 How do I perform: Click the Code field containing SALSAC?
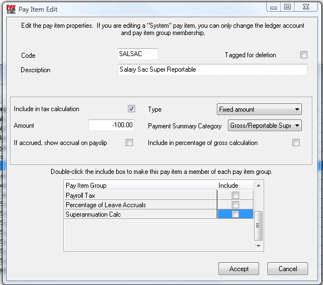pyautogui.click(x=138, y=54)
